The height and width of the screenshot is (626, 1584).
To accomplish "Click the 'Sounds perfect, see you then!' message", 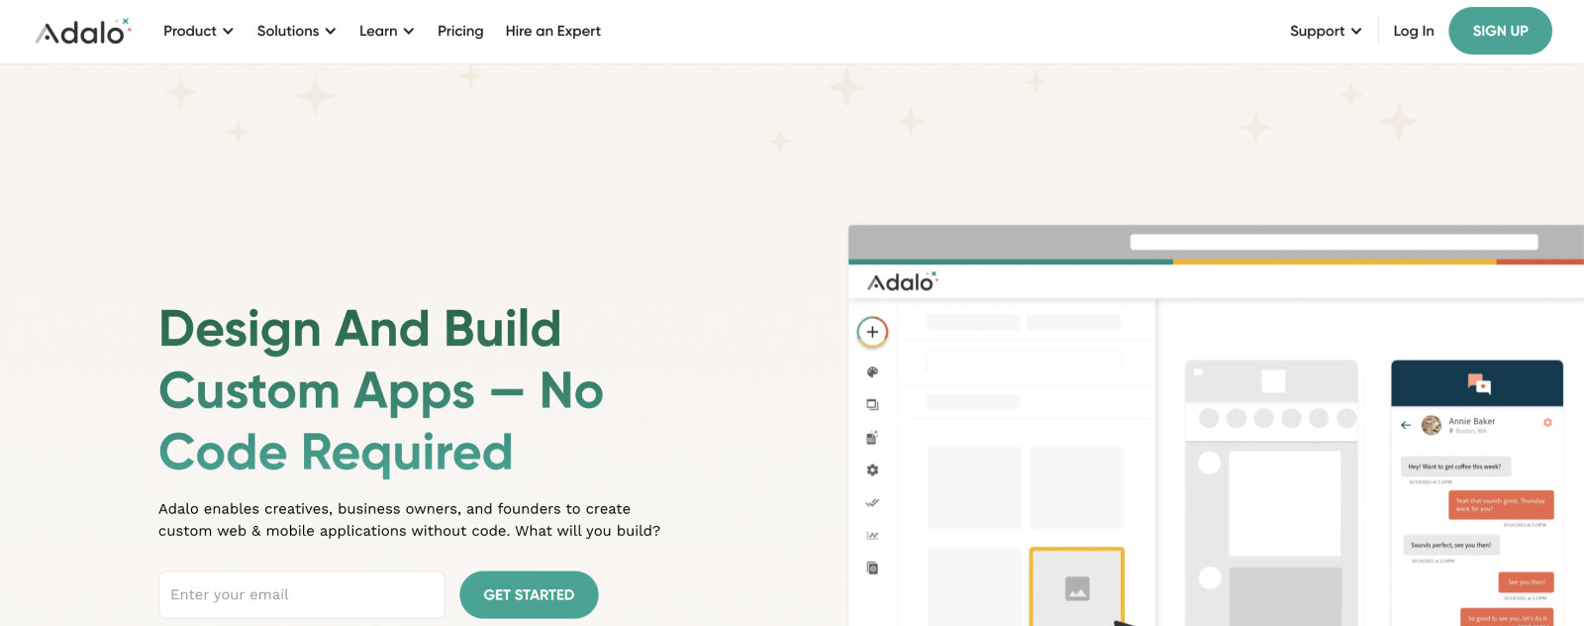I will pos(1450,545).
